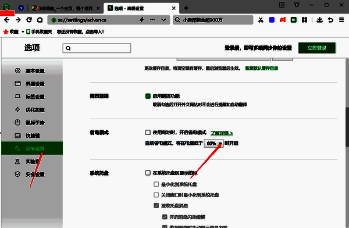This screenshot has width=349, height=228.
Task: Reload the page with refresh icon
Action: click(29, 20)
